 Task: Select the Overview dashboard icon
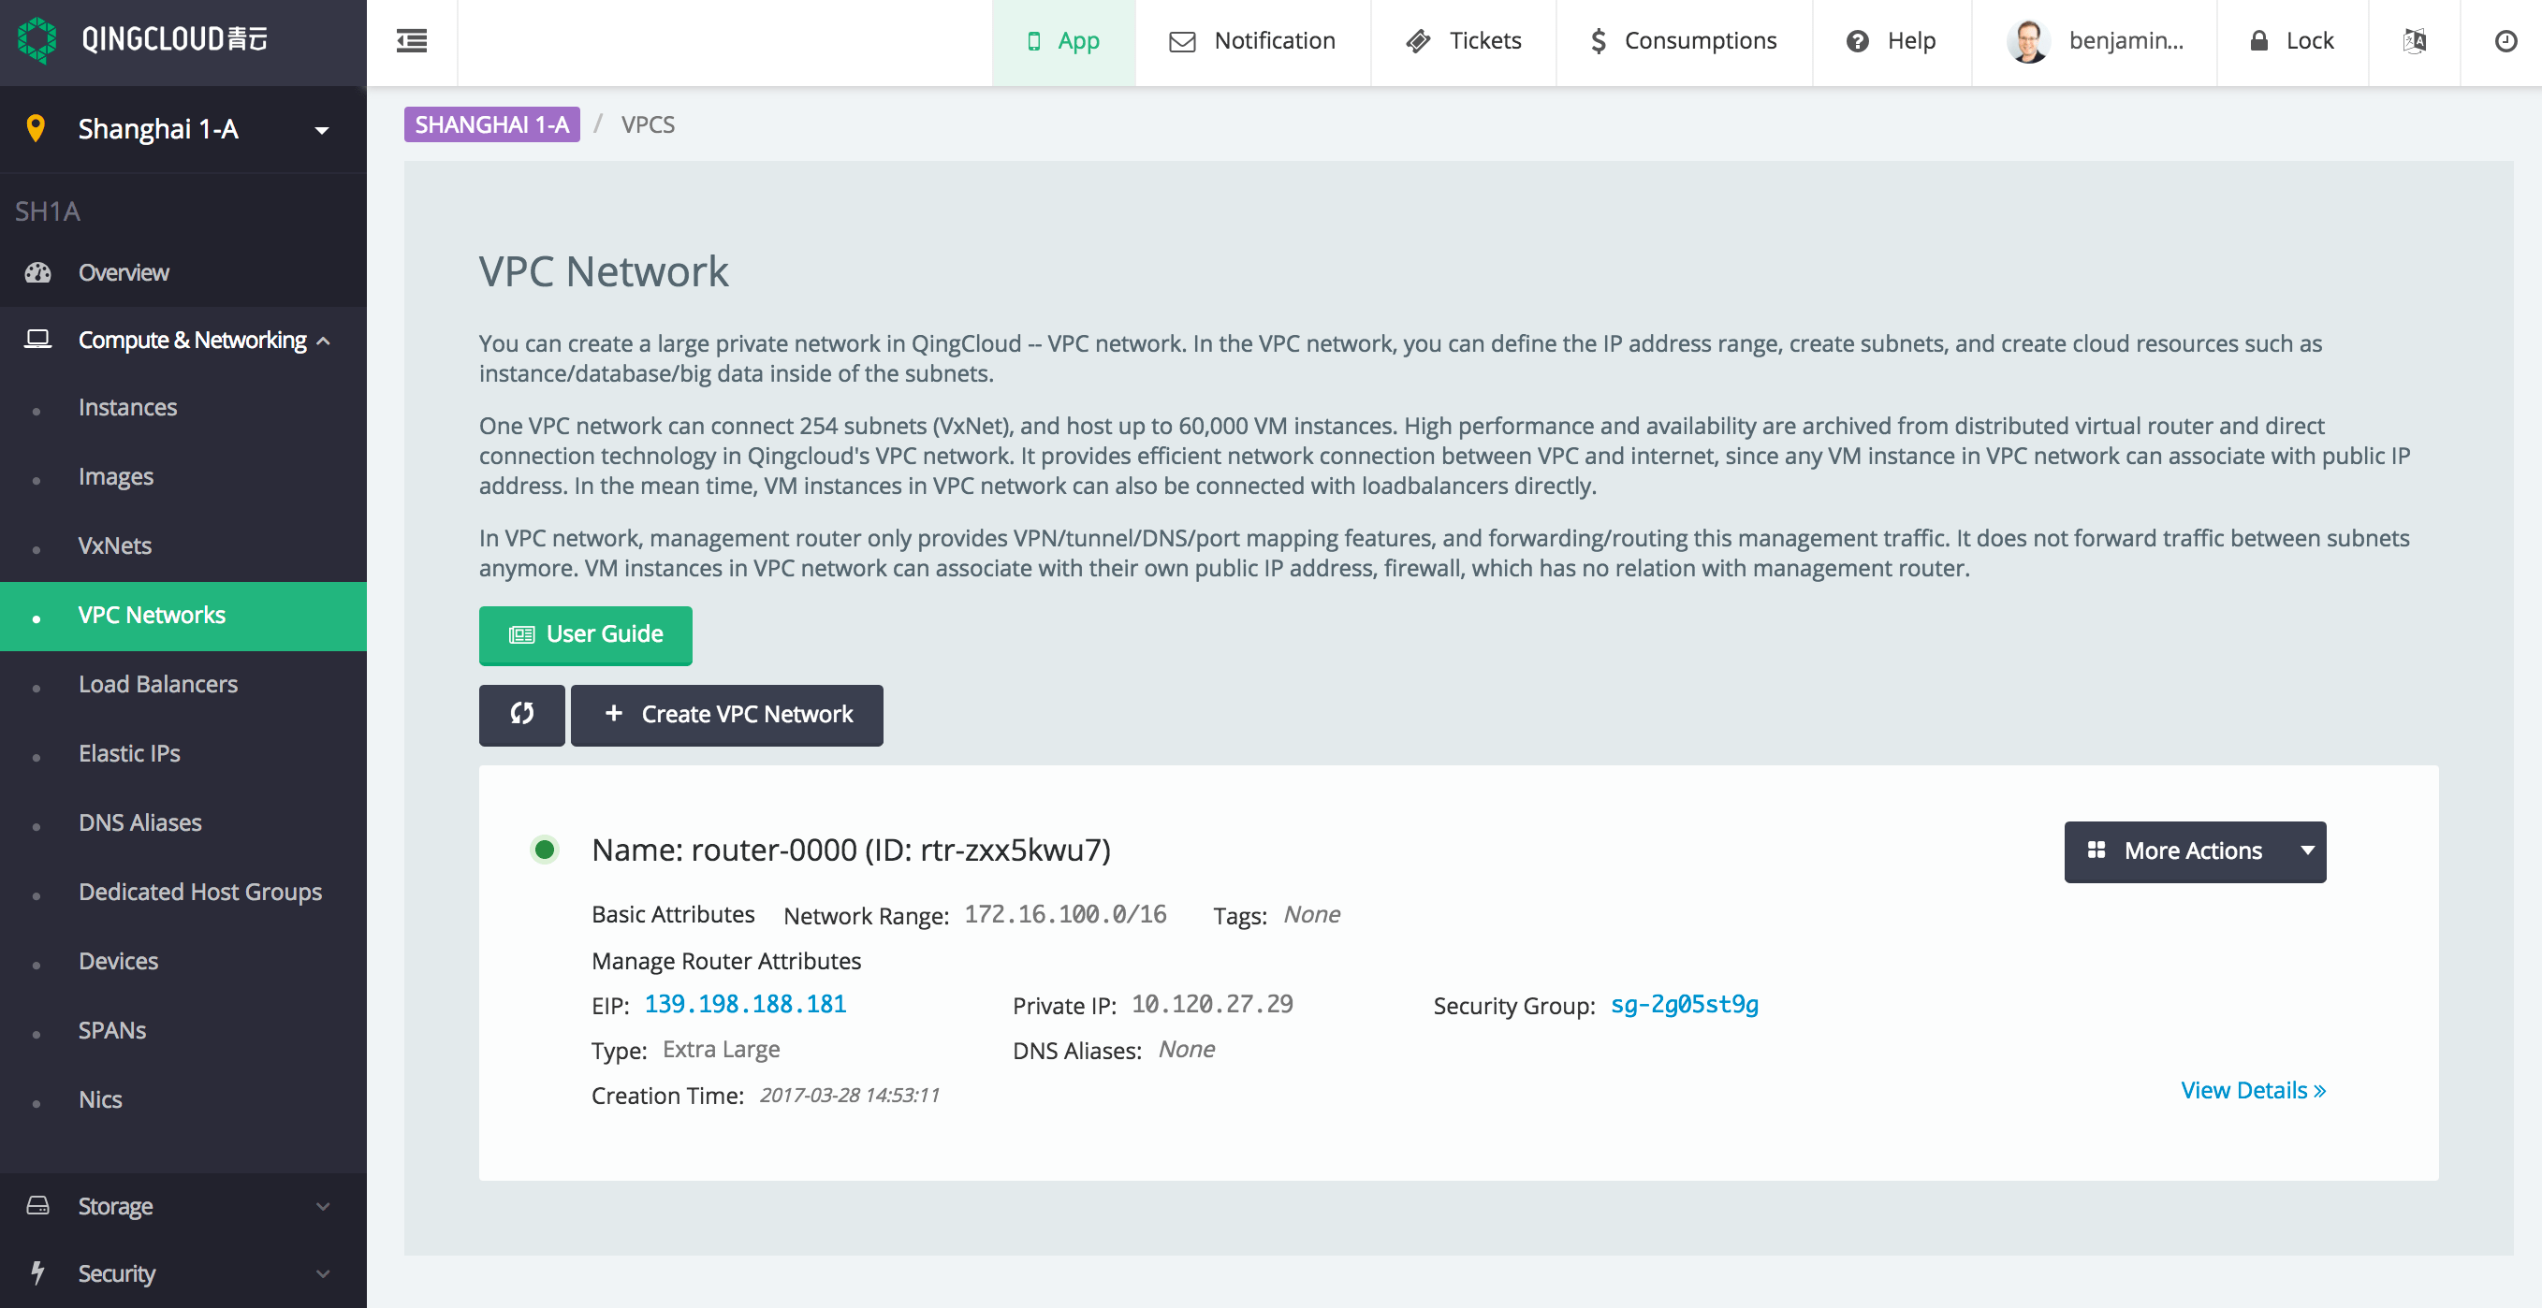click(37, 272)
